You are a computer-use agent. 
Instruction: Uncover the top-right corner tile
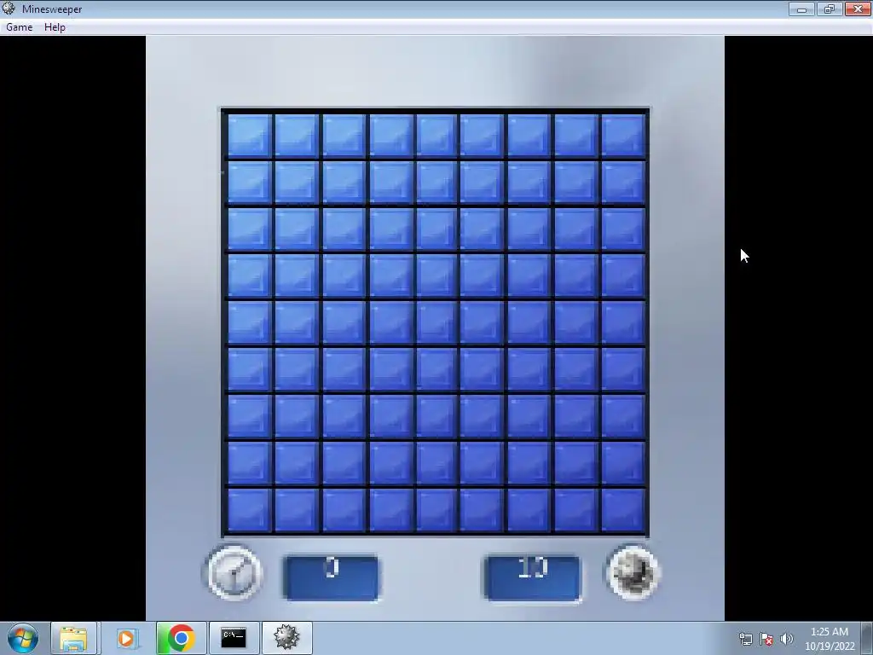pyautogui.click(x=623, y=136)
